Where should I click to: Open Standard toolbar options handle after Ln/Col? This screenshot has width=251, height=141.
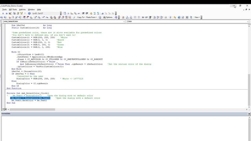pos(61,13)
